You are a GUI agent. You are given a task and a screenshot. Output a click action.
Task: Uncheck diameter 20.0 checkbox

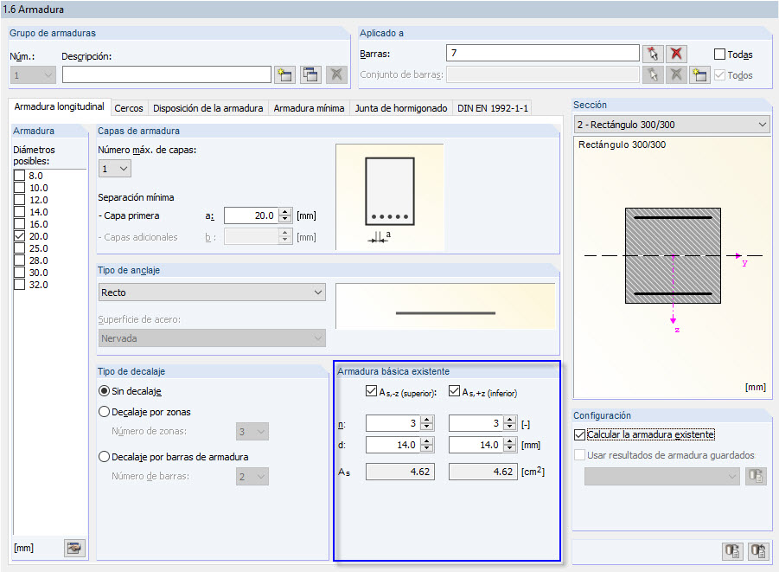(x=19, y=235)
